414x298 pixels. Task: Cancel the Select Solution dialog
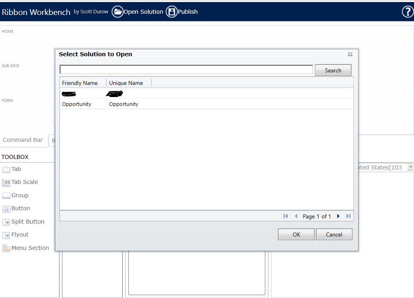tap(334, 234)
